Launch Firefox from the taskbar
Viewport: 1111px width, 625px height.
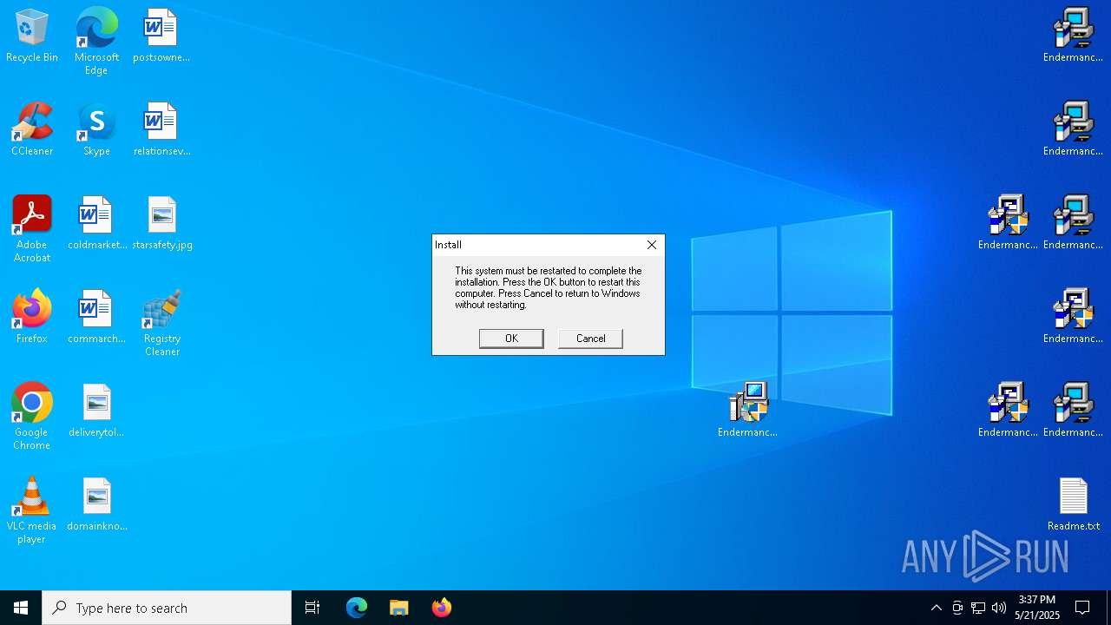click(441, 608)
